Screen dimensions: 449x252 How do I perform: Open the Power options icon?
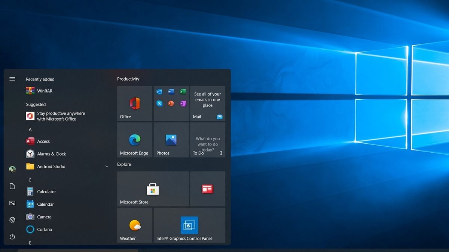click(x=12, y=237)
